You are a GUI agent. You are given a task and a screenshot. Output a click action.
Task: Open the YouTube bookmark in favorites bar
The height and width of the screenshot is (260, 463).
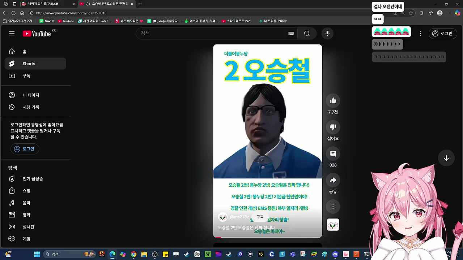(66, 21)
